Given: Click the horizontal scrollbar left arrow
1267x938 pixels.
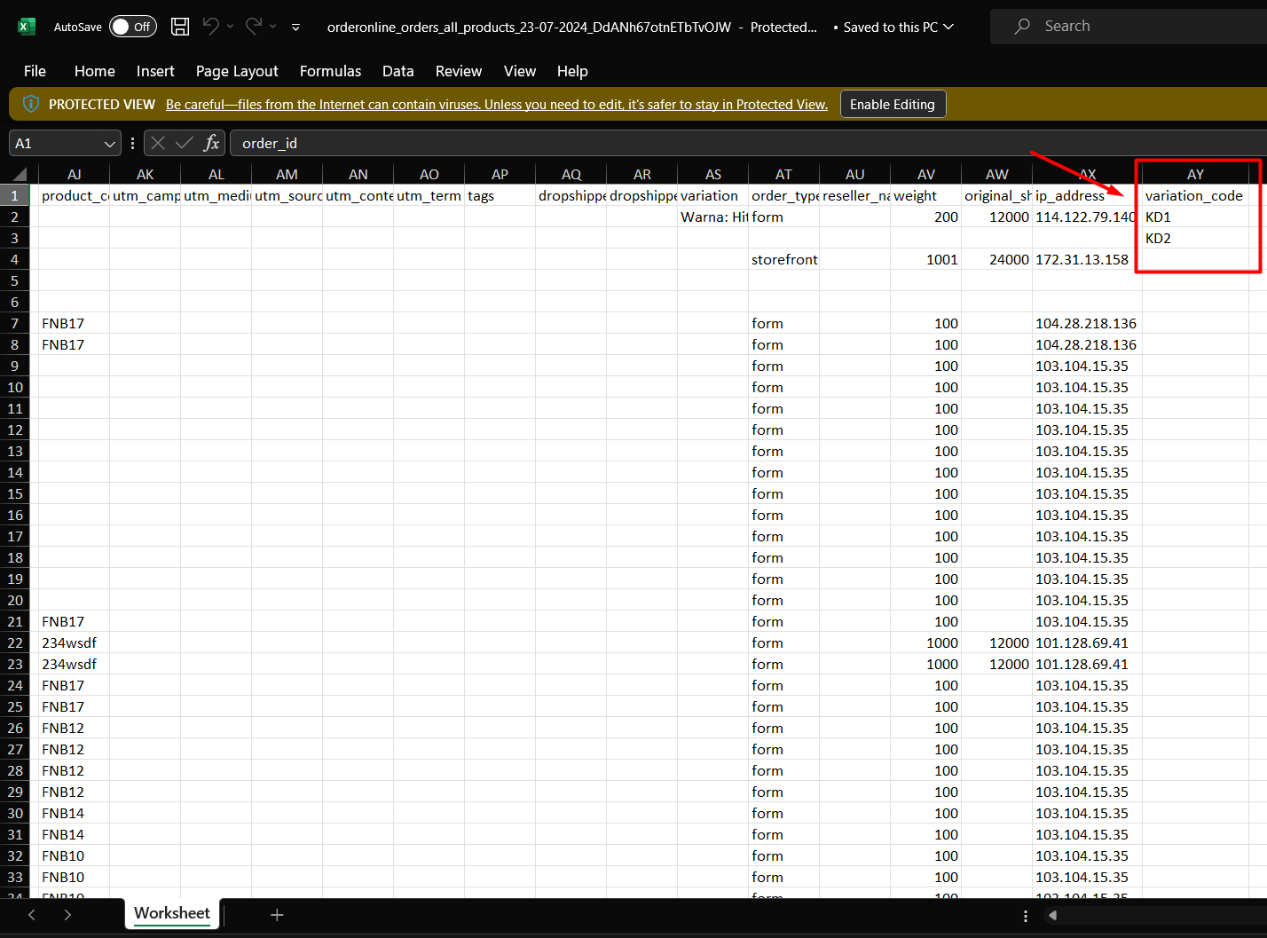Looking at the screenshot, I should [1053, 916].
